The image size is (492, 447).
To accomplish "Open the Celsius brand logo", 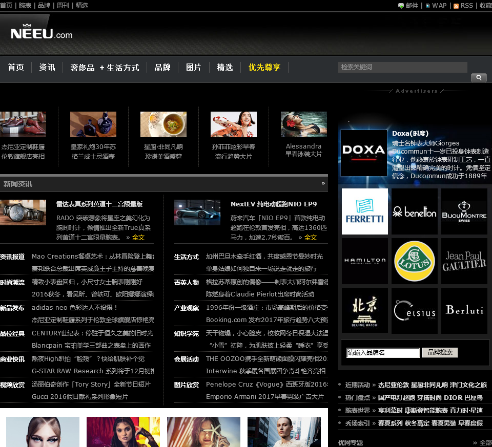I will pos(414,311).
